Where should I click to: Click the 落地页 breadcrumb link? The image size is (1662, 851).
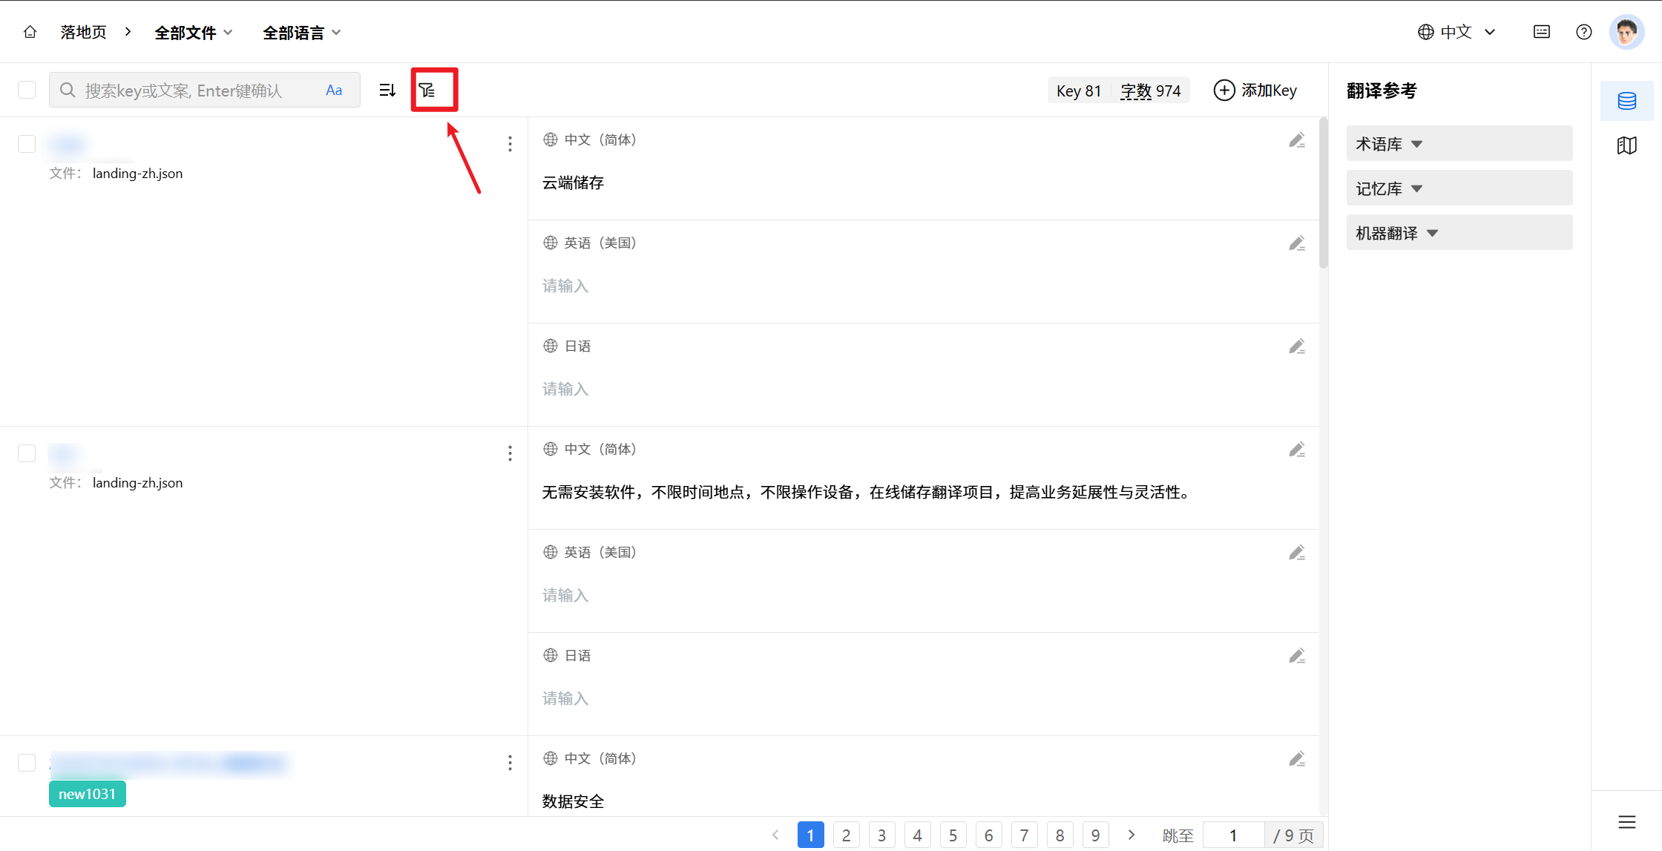tap(83, 33)
